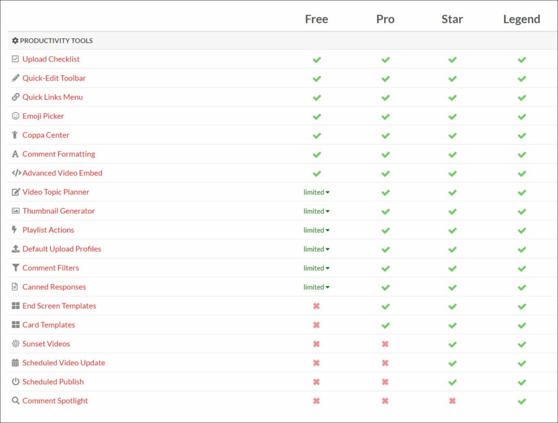Click the Free plan column header
558x423 pixels.
coord(317,19)
